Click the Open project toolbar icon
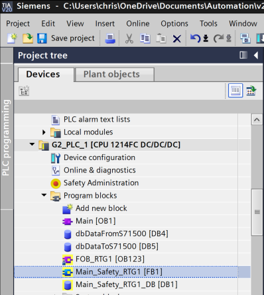This screenshot has width=264, height=295. click(x=28, y=38)
